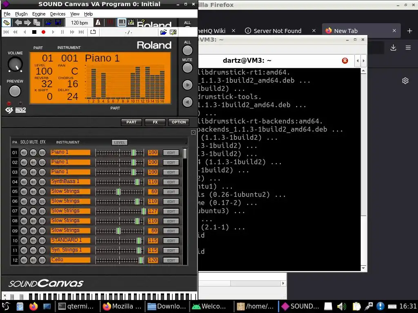
Task: Launch Firefox from the taskbar quick-launch icon
Action: tap(33, 306)
